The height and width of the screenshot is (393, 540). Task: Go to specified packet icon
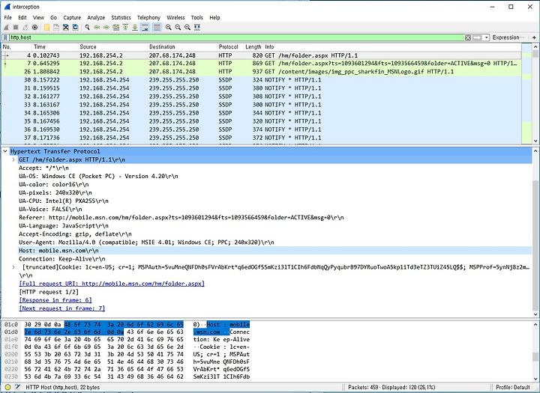(115, 28)
